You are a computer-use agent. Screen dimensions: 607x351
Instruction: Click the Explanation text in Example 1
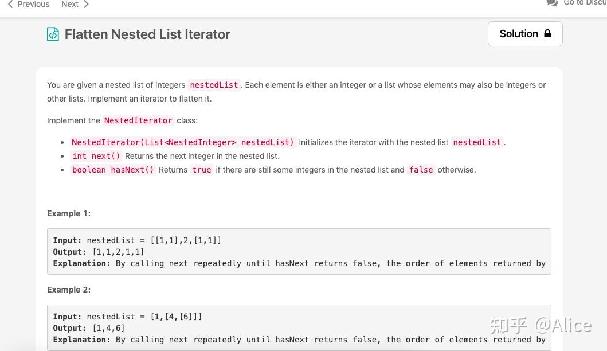[81, 263]
